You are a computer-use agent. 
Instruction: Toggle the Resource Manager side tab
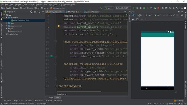point(1,31)
